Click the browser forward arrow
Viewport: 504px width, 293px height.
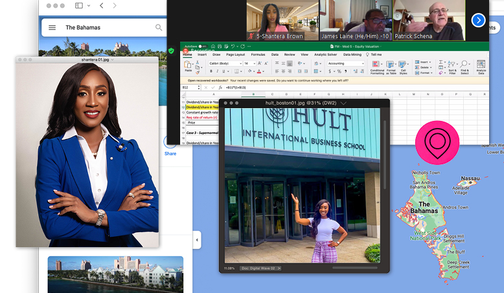(x=115, y=5)
